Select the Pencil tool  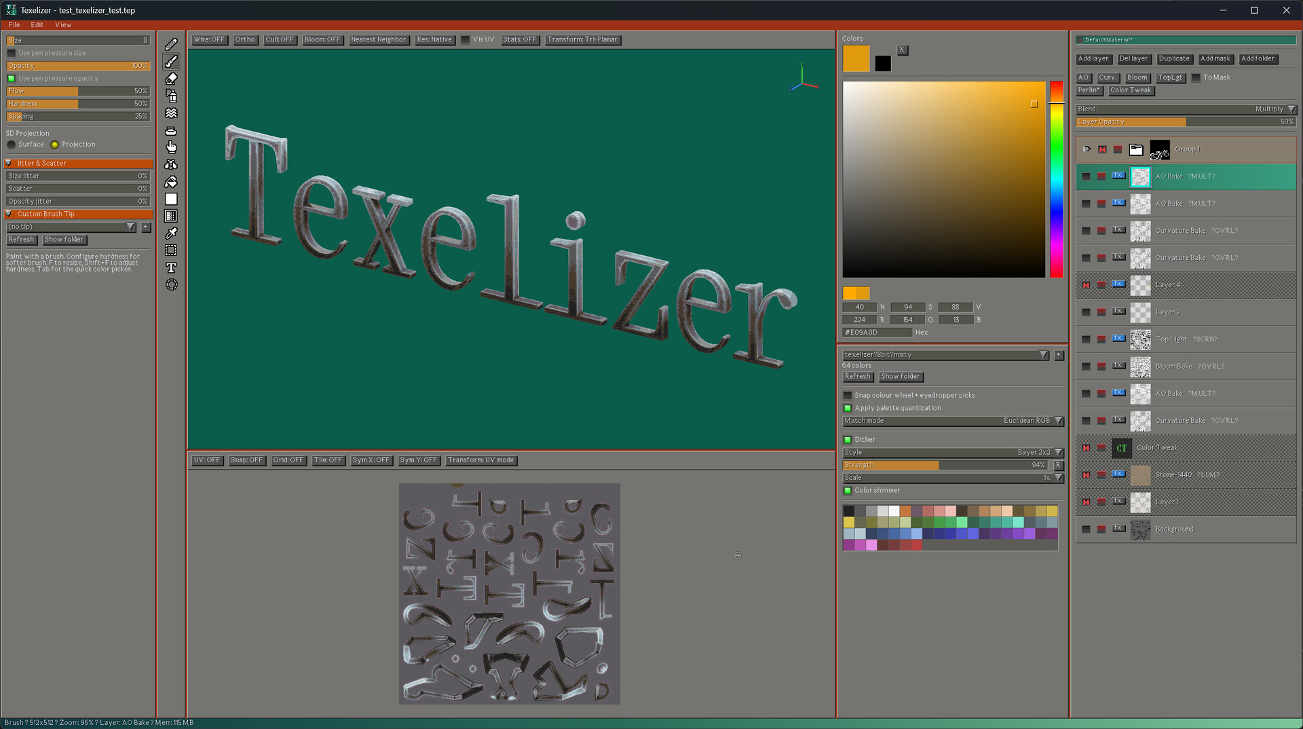171,44
